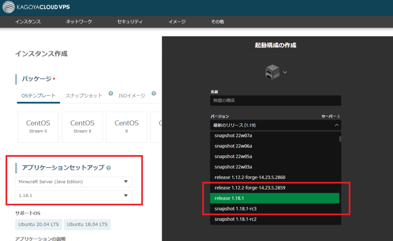Click the 名前 input field
This screenshot has height=241, width=393.
[276, 100]
